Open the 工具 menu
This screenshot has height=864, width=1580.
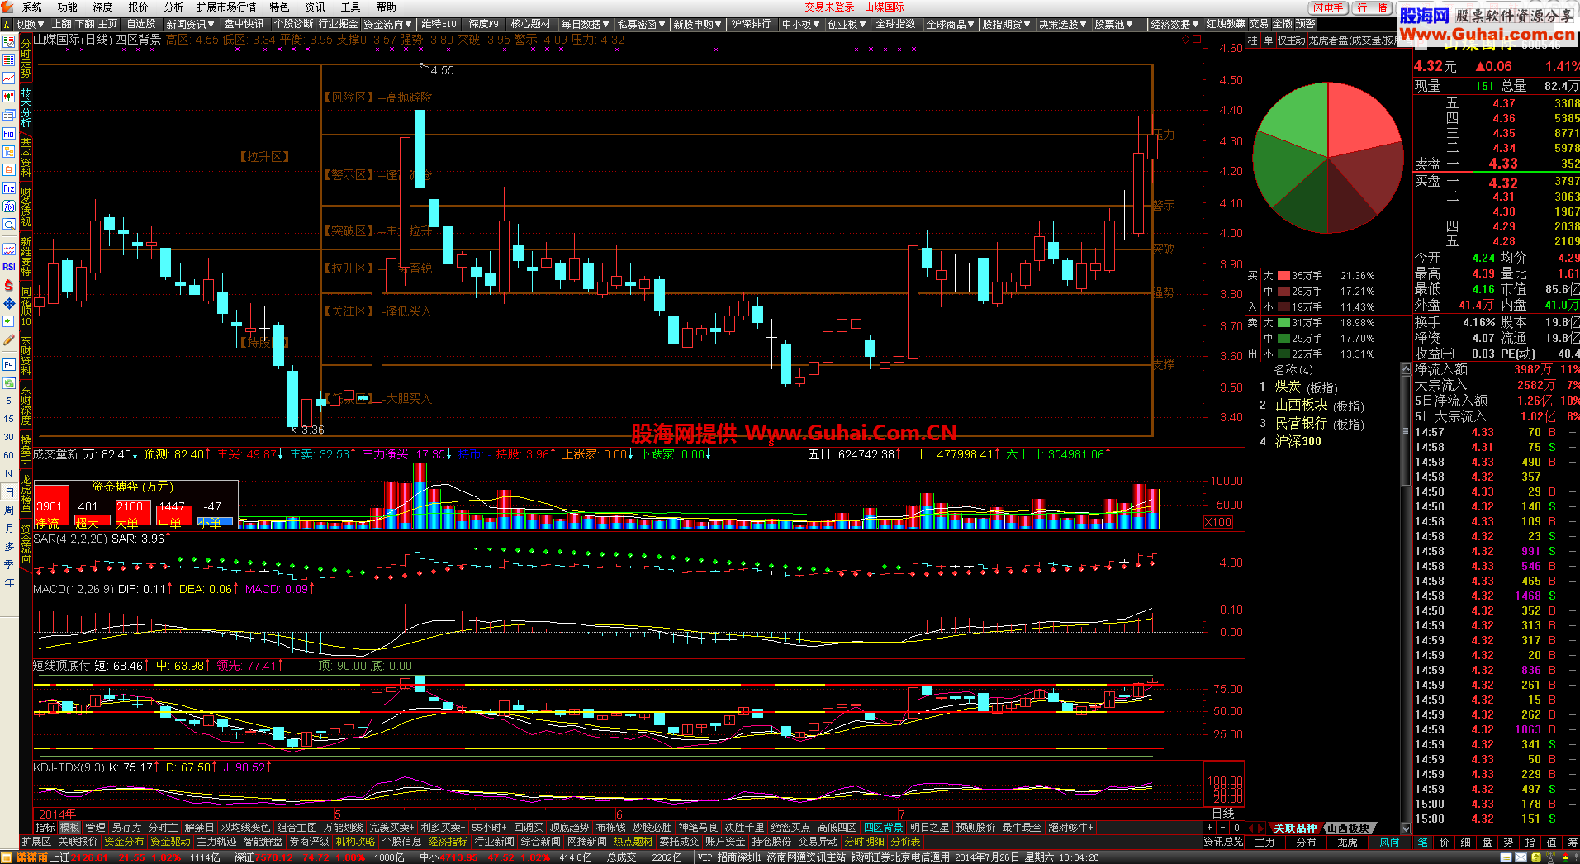(351, 7)
